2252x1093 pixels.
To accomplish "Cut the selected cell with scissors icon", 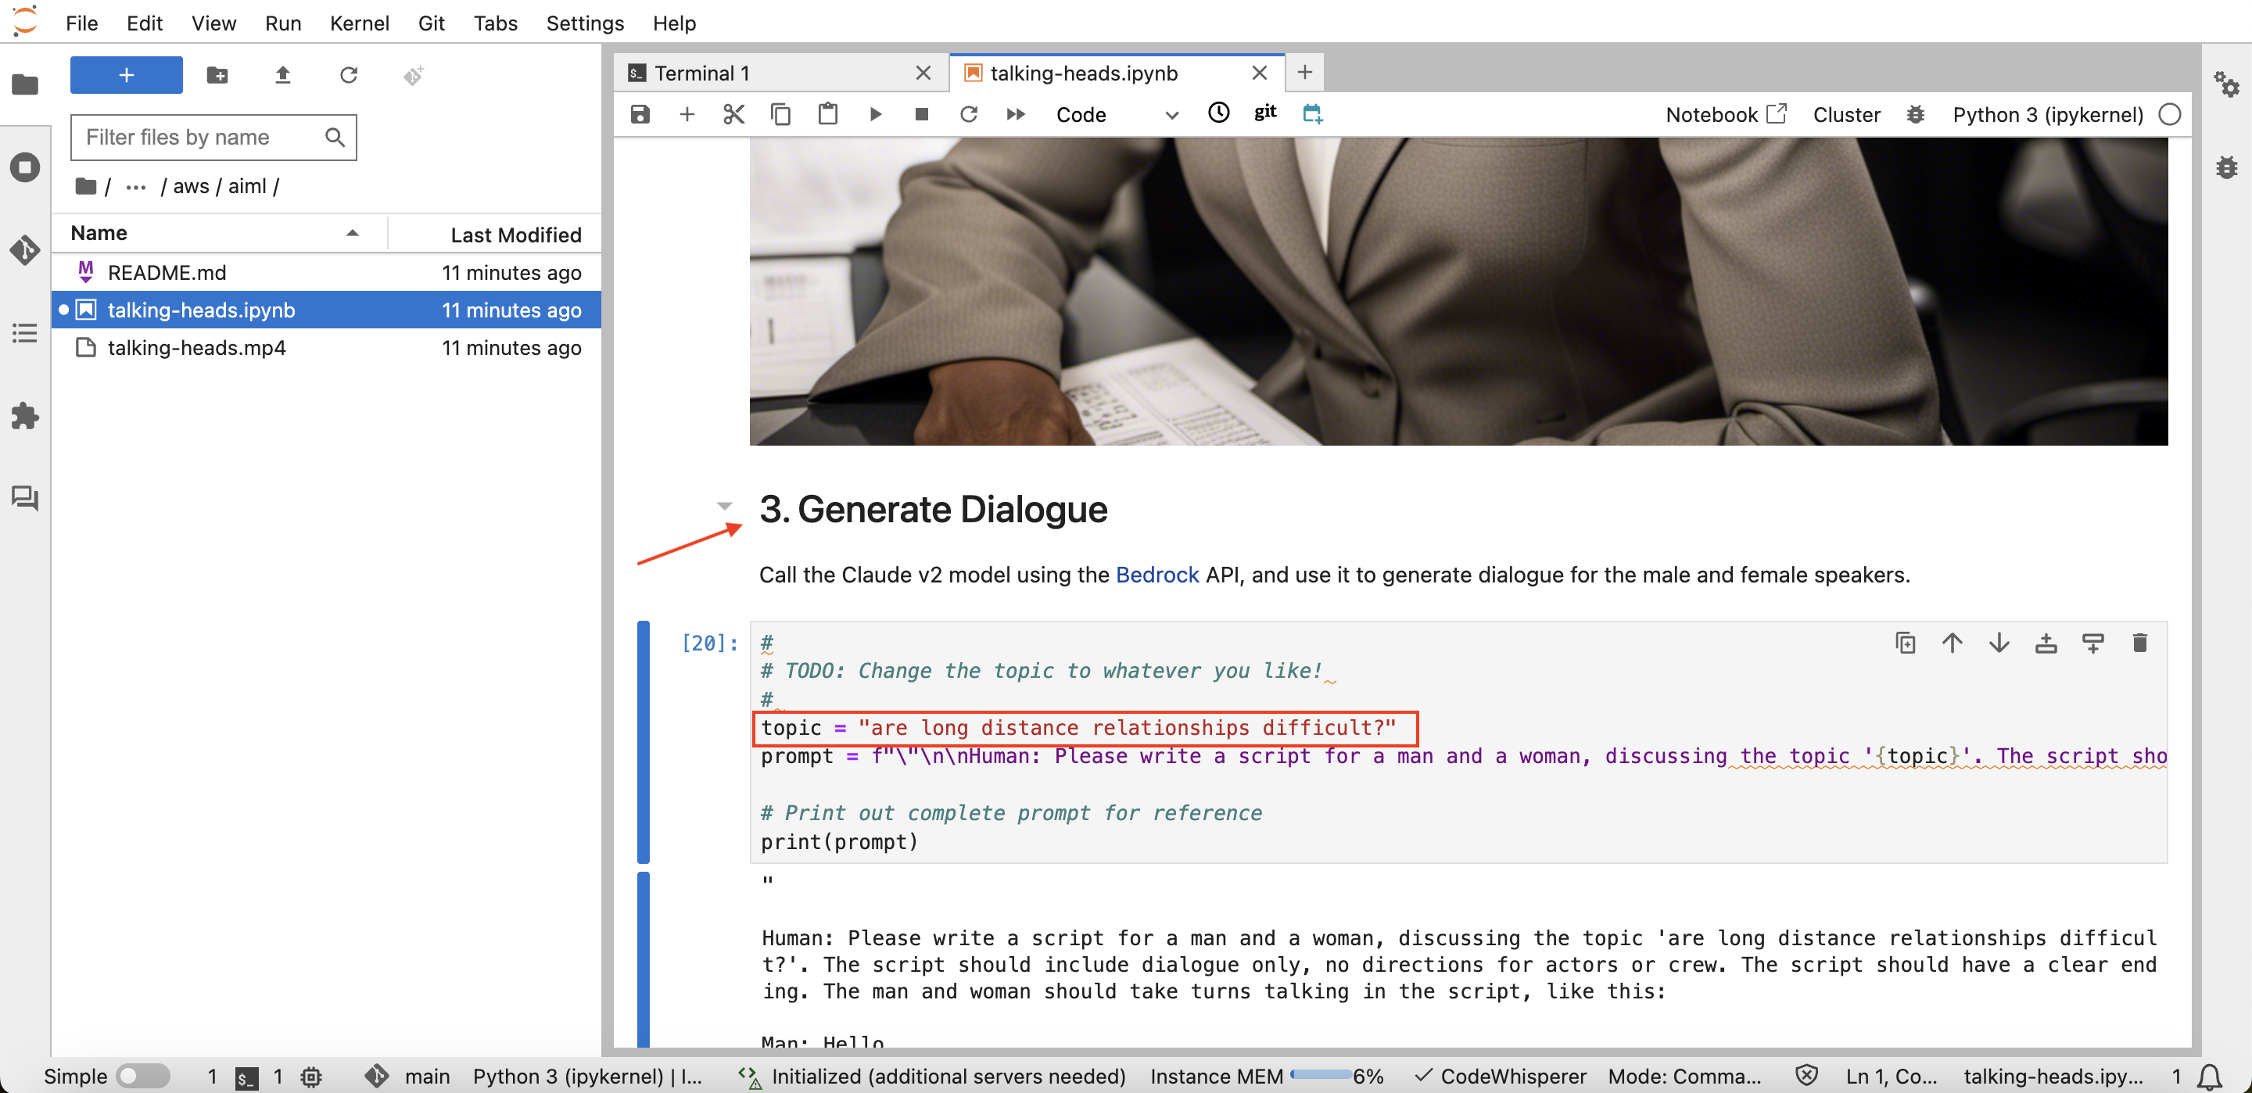I will (733, 115).
